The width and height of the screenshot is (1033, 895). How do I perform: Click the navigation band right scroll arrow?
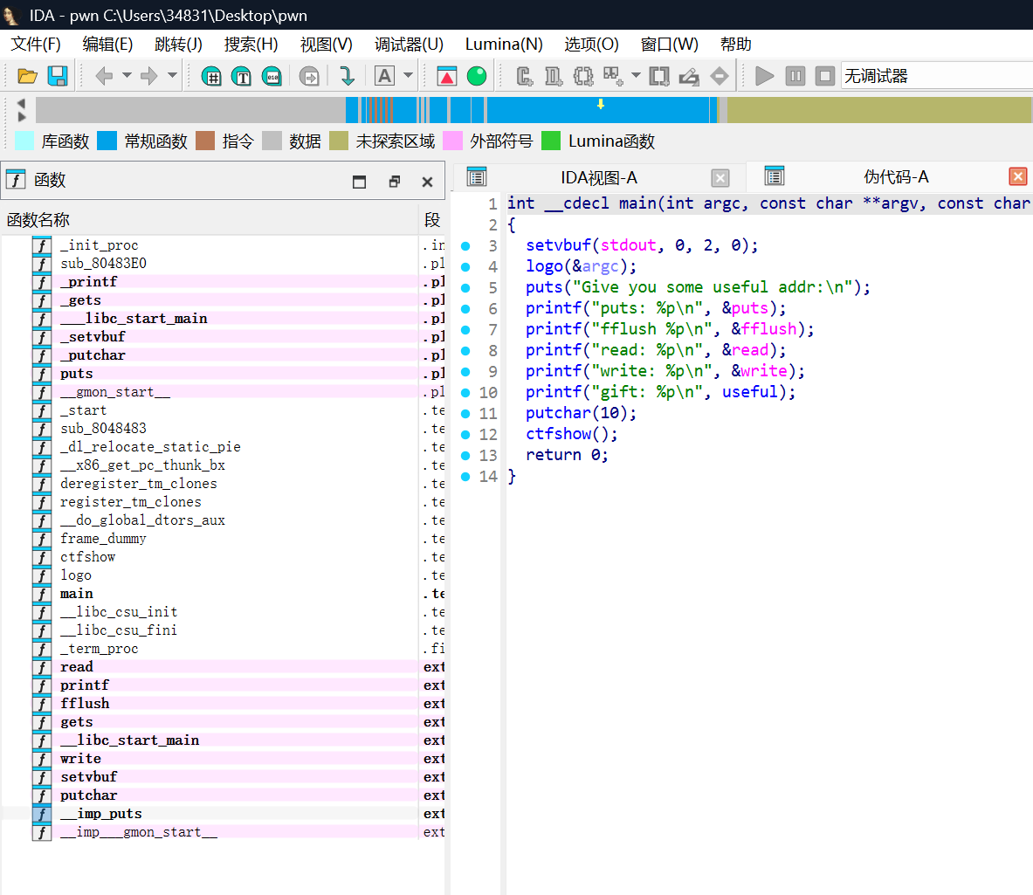21,116
